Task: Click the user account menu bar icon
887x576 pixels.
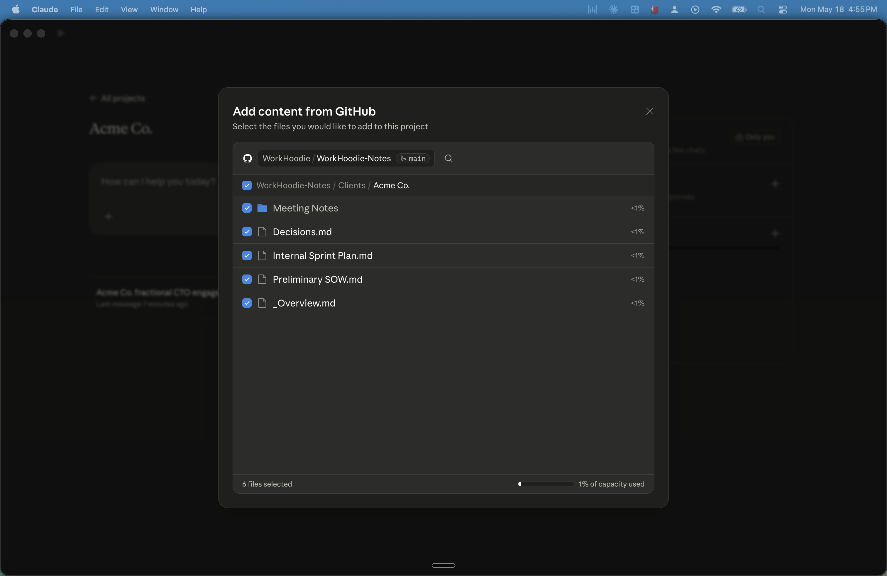Action: 674,9
